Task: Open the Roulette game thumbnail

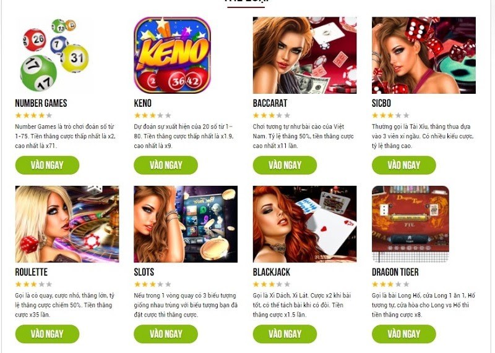Action: 67,224
